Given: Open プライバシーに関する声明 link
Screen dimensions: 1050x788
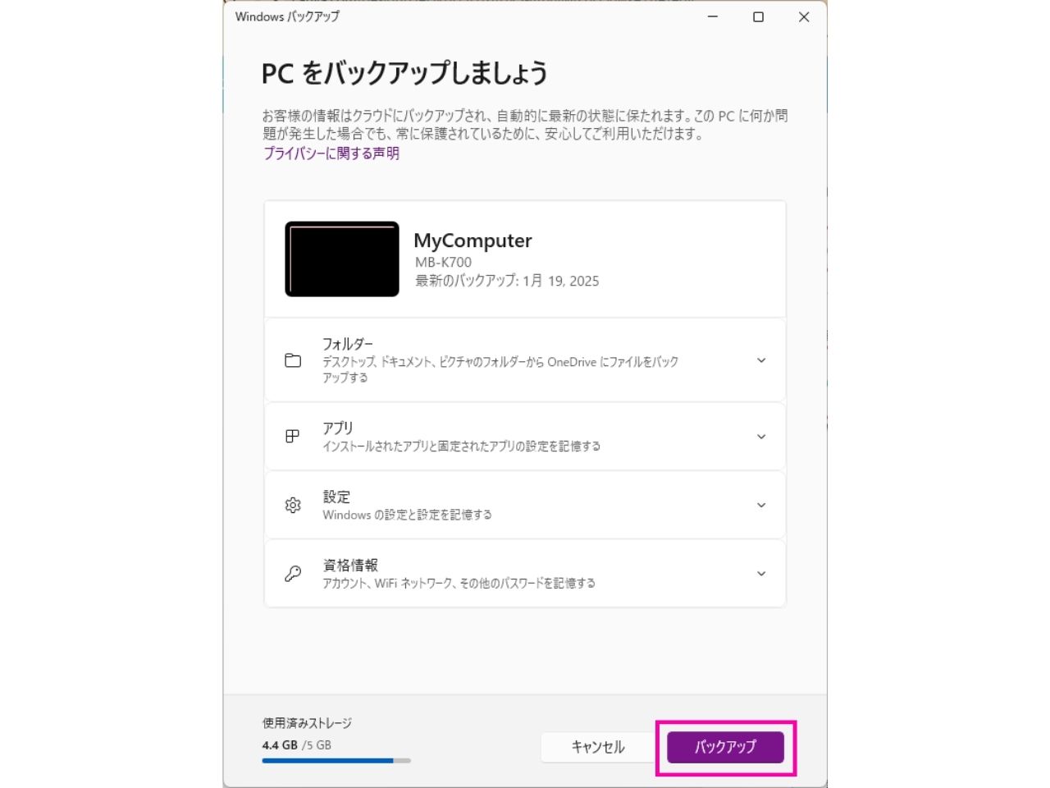Looking at the screenshot, I should tap(331, 153).
